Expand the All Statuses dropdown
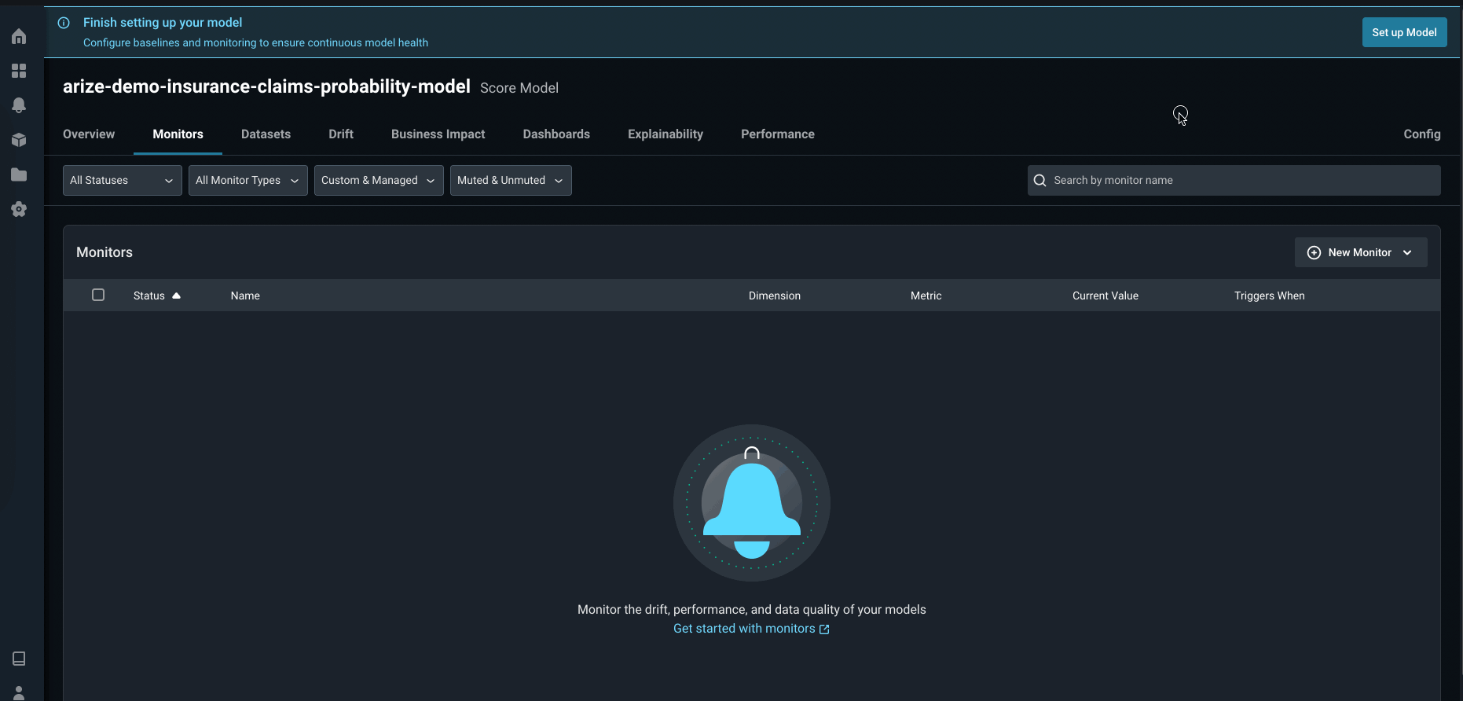This screenshot has width=1463, height=701. [123, 180]
